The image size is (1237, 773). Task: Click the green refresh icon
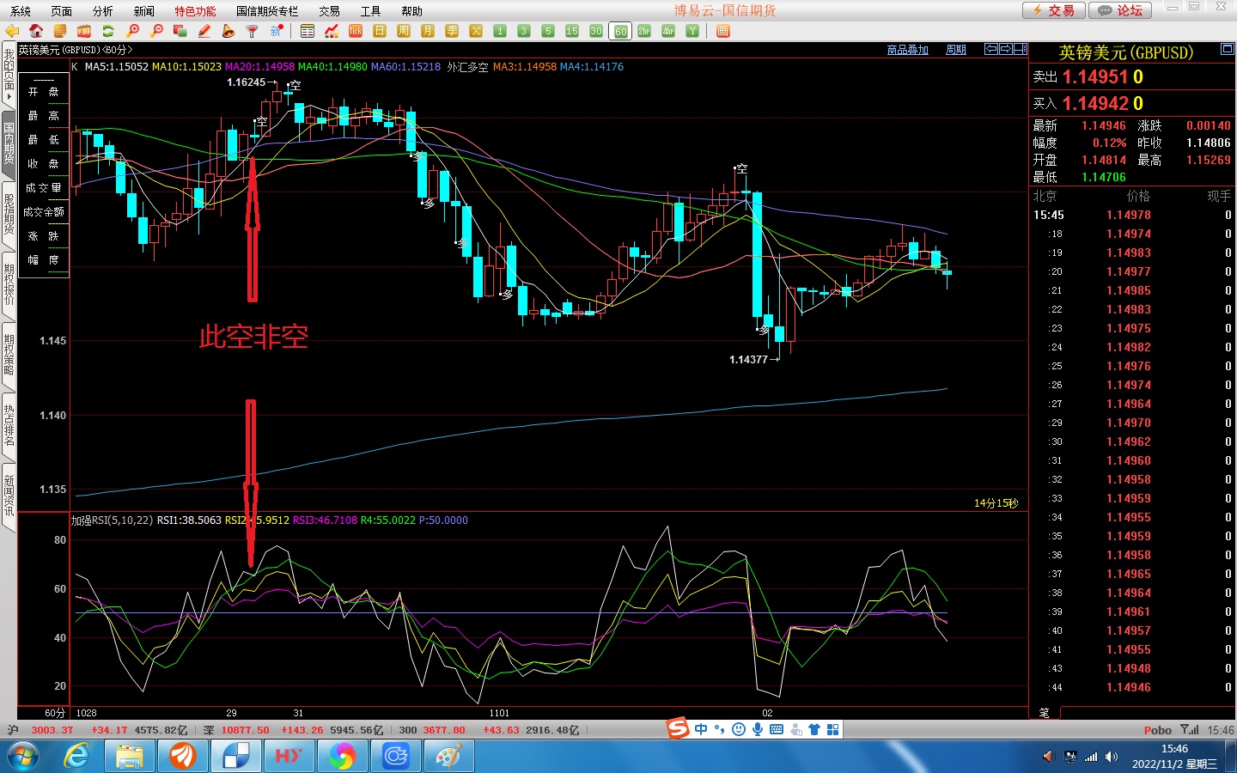pyautogui.click(x=108, y=31)
